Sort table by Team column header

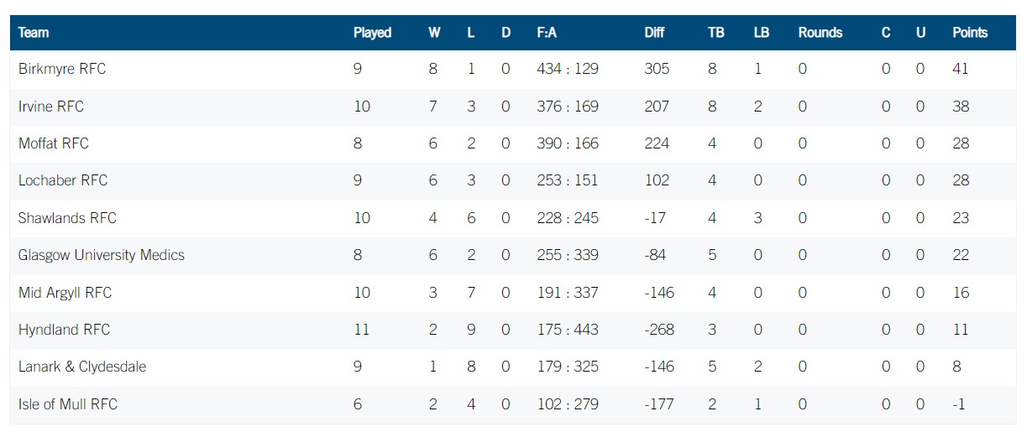[x=34, y=33]
